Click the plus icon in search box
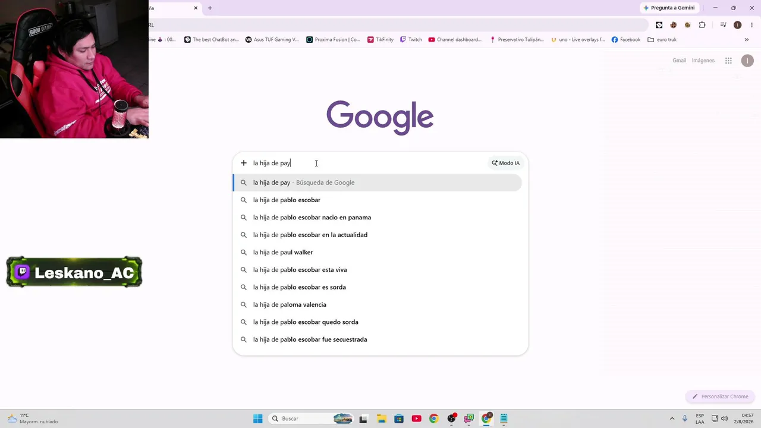 (243, 163)
